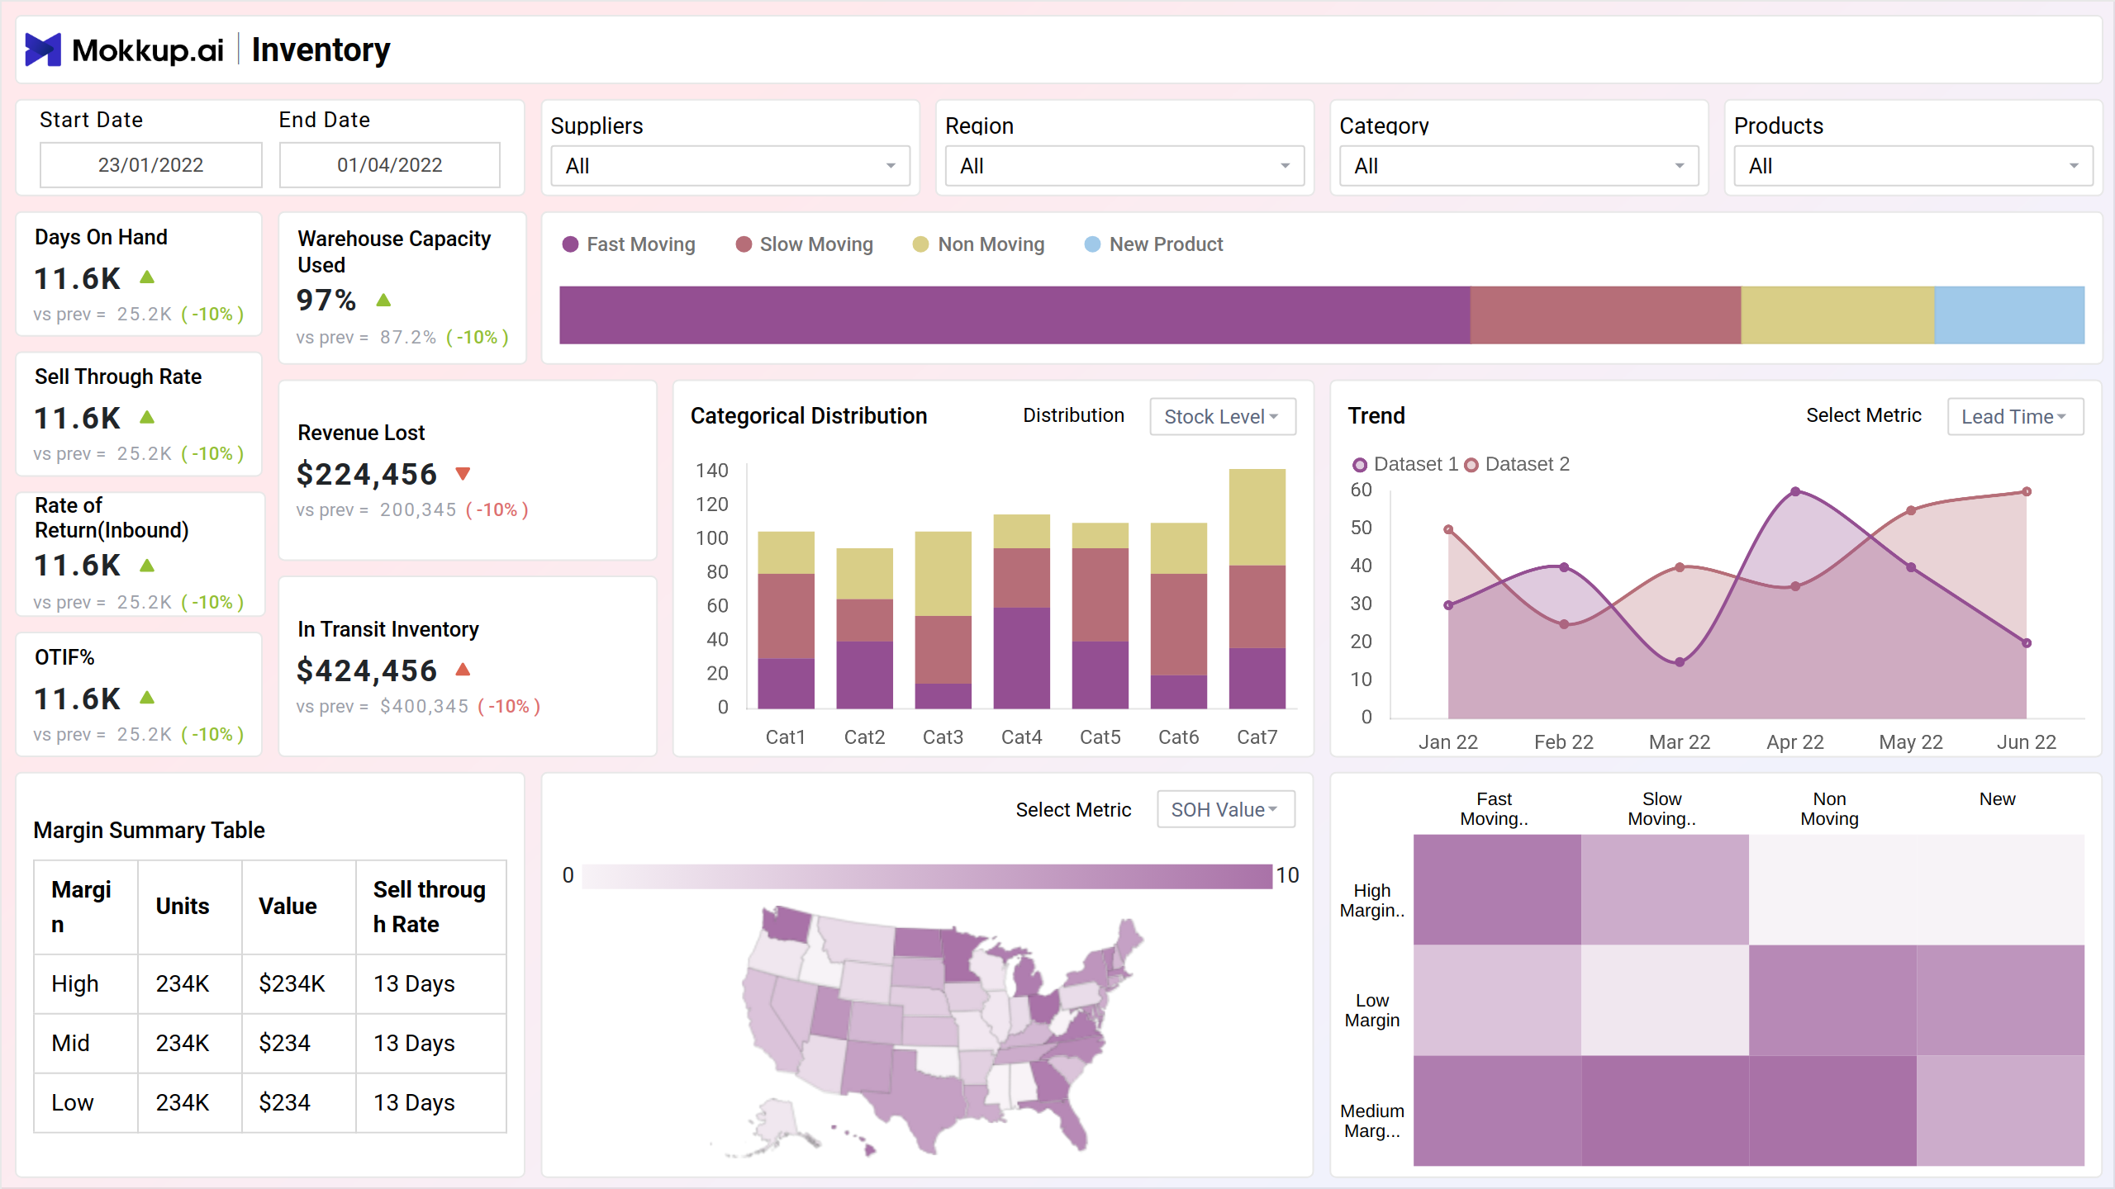The image size is (2115, 1189).
Task: Click the Cat4 stacked bar
Action: [1021, 611]
